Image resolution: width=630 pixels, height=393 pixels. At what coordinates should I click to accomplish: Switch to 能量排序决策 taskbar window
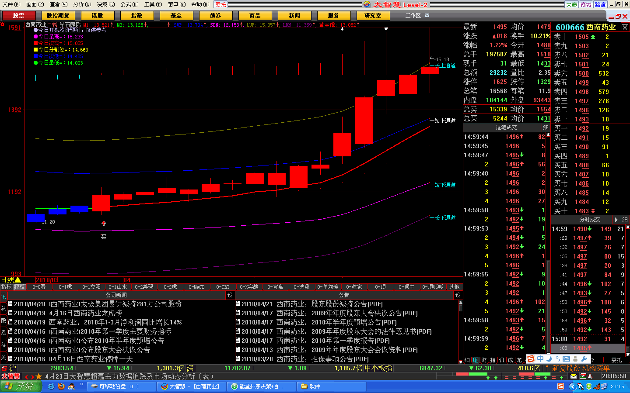pos(262,386)
